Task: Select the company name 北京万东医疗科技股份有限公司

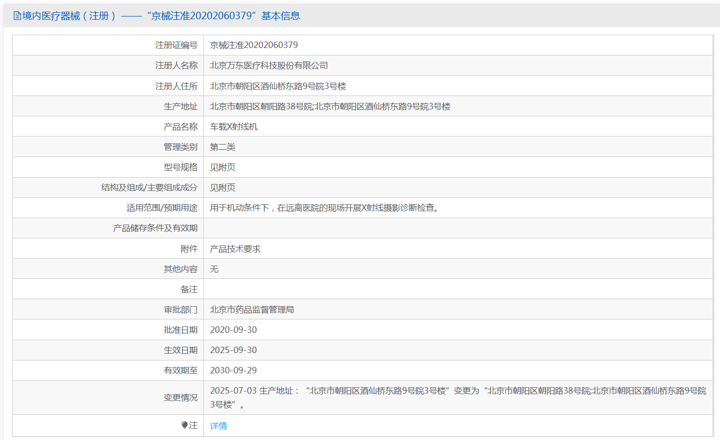Action: [269, 66]
